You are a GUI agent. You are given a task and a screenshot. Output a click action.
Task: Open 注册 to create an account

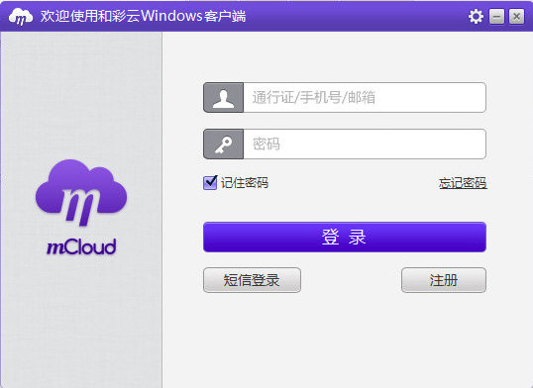click(444, 280)
